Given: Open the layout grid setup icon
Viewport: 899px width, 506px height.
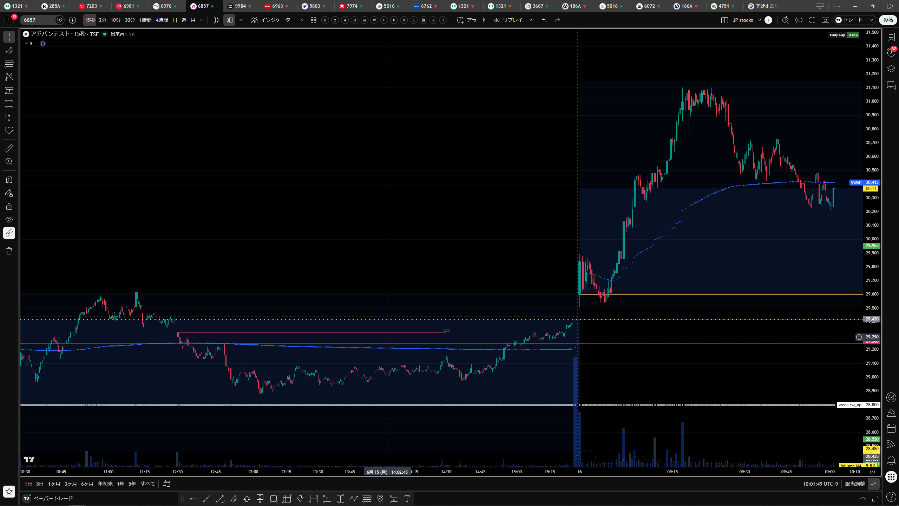Looking at the screenshot, I should 724,20.
